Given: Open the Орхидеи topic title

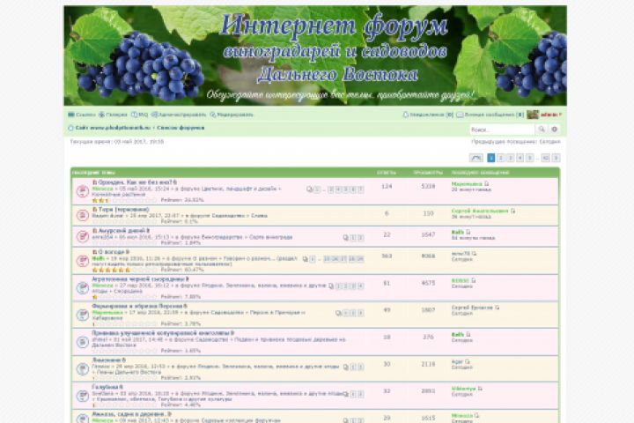Looking at the screenshot, I should coord(135,182).
